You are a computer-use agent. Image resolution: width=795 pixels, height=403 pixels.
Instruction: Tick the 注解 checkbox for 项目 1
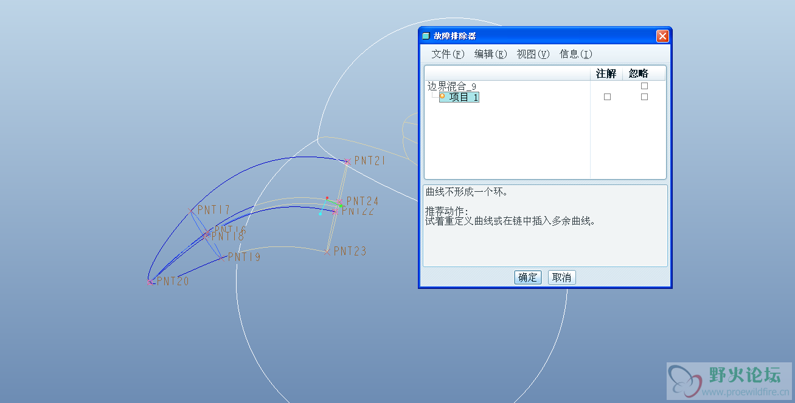pyautogui.click(x=607, y=97)
